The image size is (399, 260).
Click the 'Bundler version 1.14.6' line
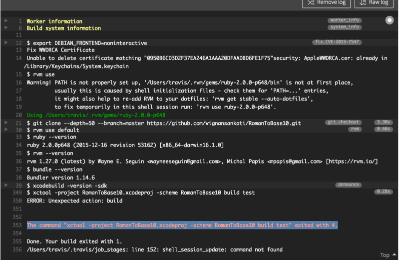point(61,177)
